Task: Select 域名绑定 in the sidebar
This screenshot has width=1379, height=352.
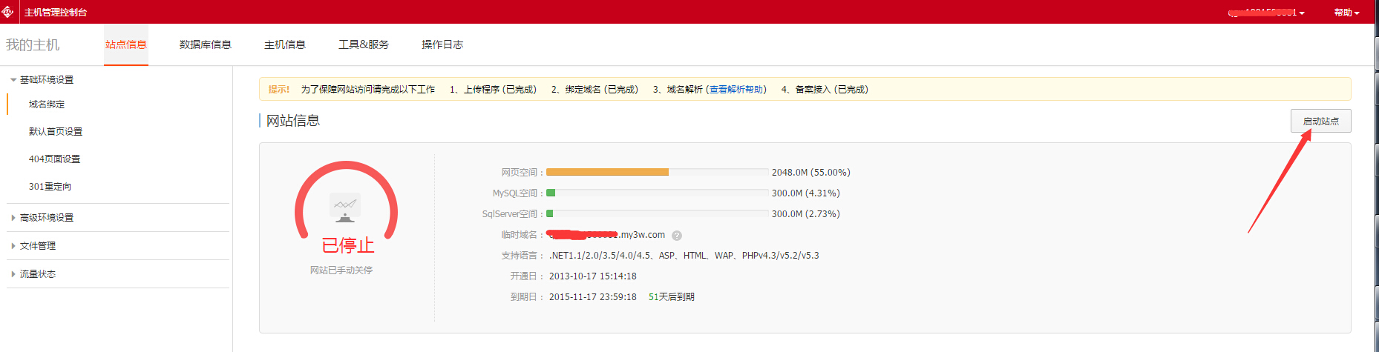Action: 47,104
